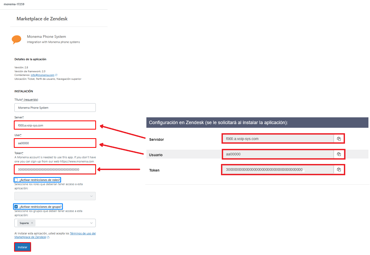Click the Marketplace de Zendesk heading
This screenshot has width=370, height=255.
pos(42,19)
